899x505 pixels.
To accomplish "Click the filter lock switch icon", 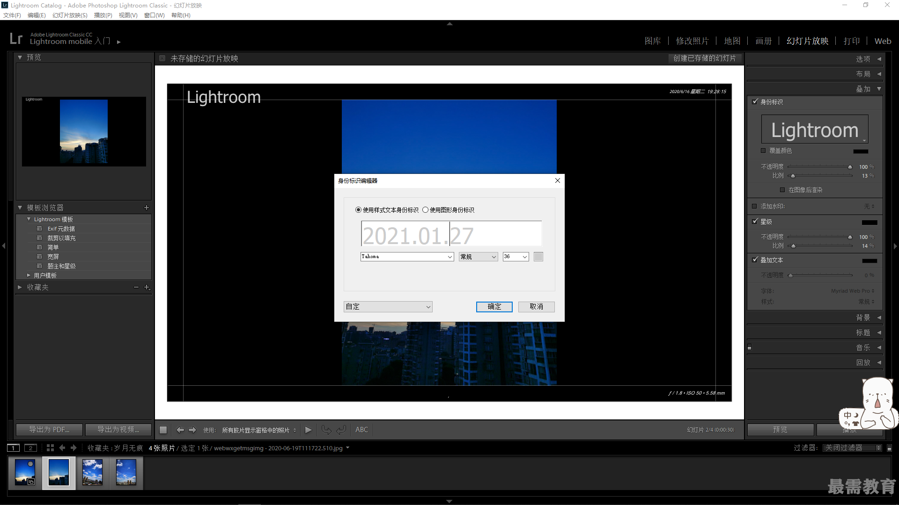I will click(x=890, y=448).
